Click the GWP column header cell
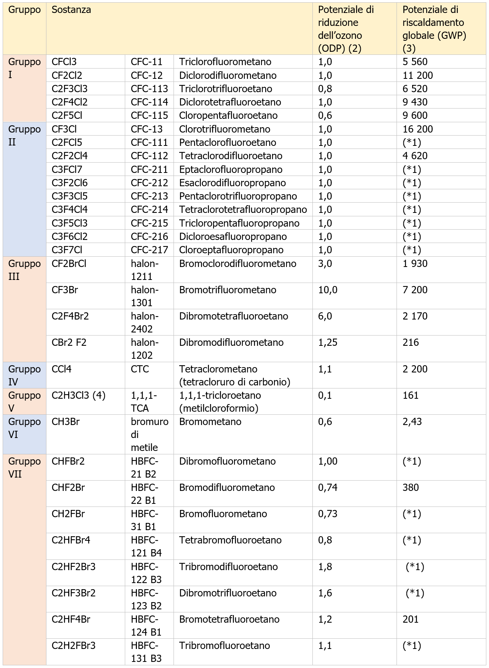The height and width of the screenshot is (668, 489). click(434, 29)
